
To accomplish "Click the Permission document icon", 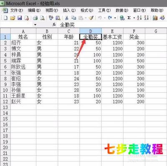I will point(27,18).
